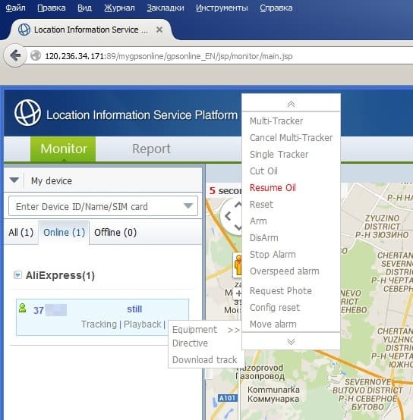Show the All (1) devices tab
The width and height of the screenshot is (413, 420).
(x=21, y=233)
